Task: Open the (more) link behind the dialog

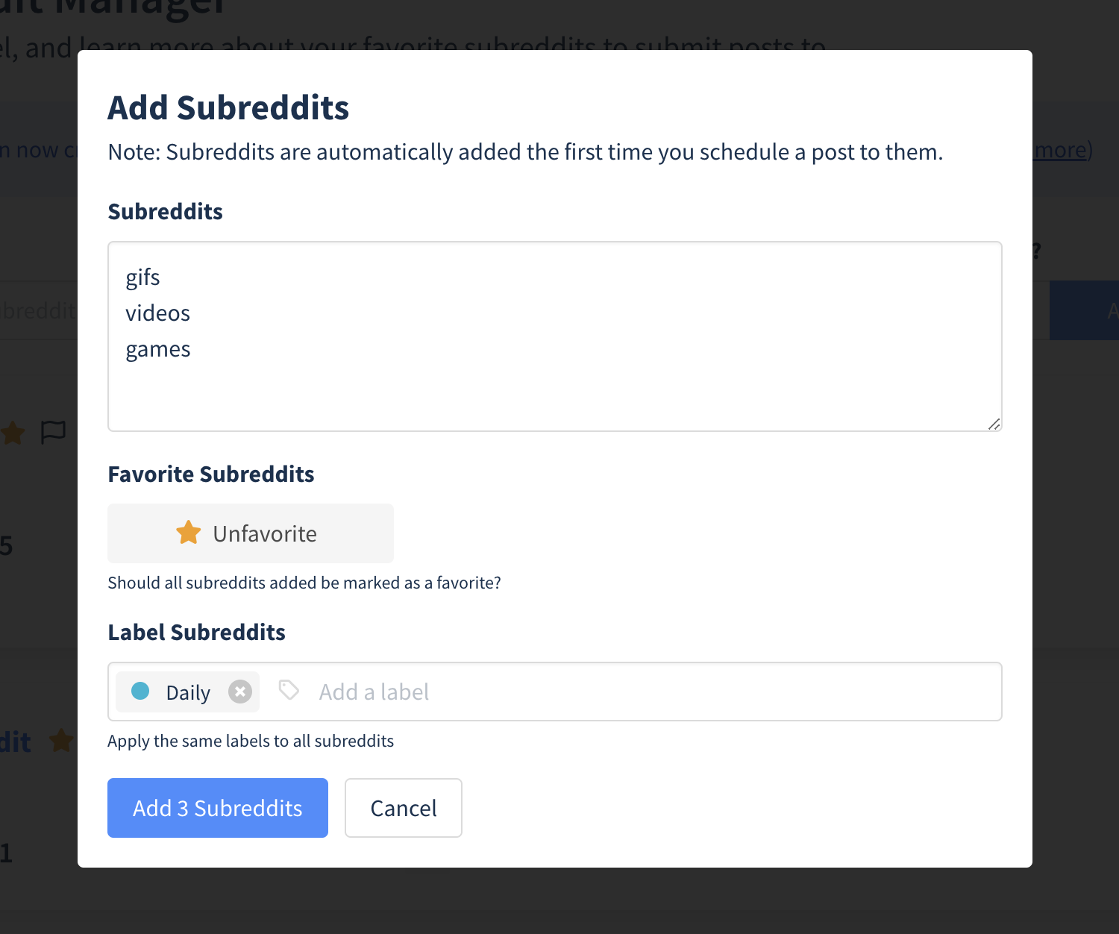Action: click(1062, 149)
